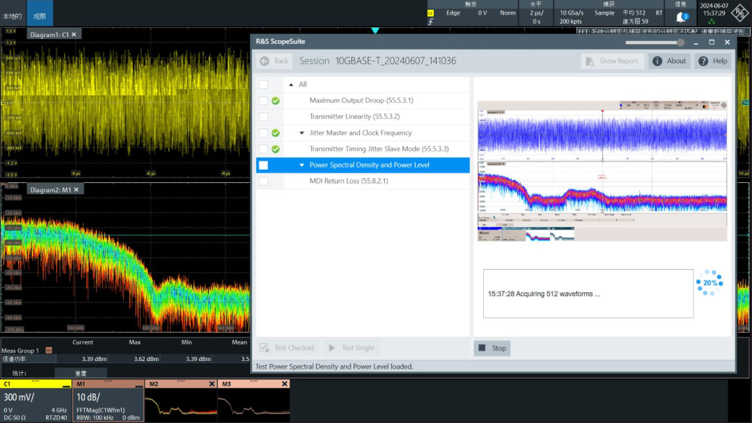Viewport: 752px width, 423px height.
Task: Minimize the C1 channel box
Action: [66, 385]
